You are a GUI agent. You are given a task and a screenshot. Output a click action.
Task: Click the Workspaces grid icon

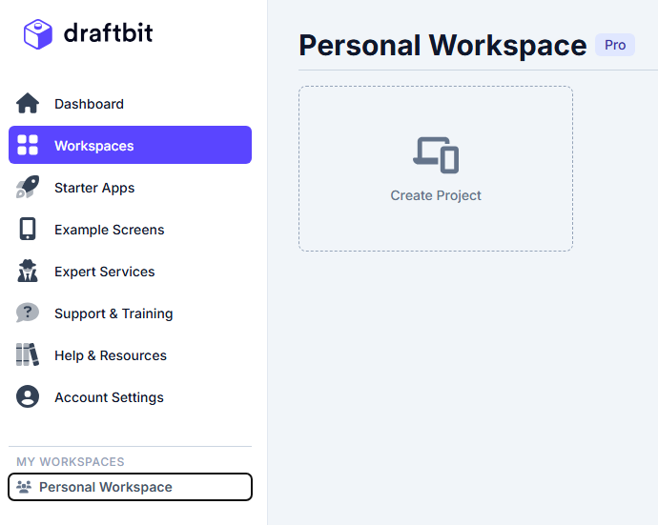[28, 145]
